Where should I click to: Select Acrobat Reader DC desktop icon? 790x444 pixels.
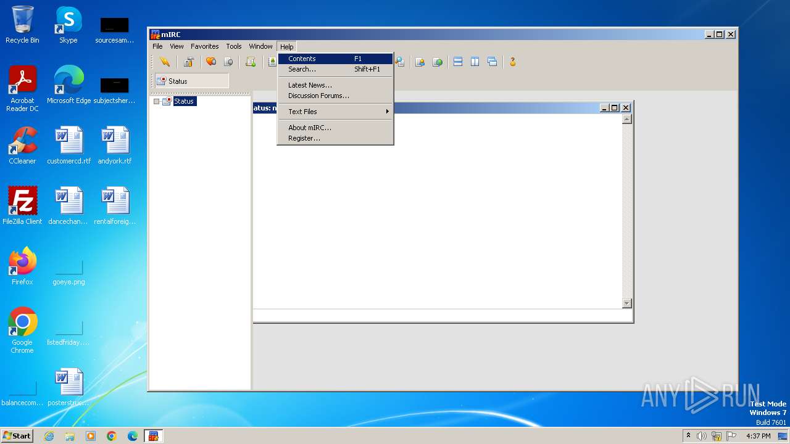point(22,89)
